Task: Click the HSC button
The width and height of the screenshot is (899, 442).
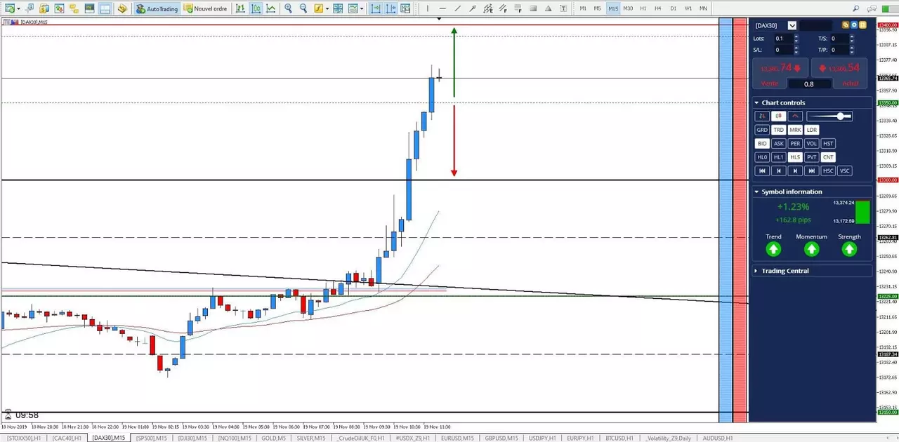Action: coord(828,170)
